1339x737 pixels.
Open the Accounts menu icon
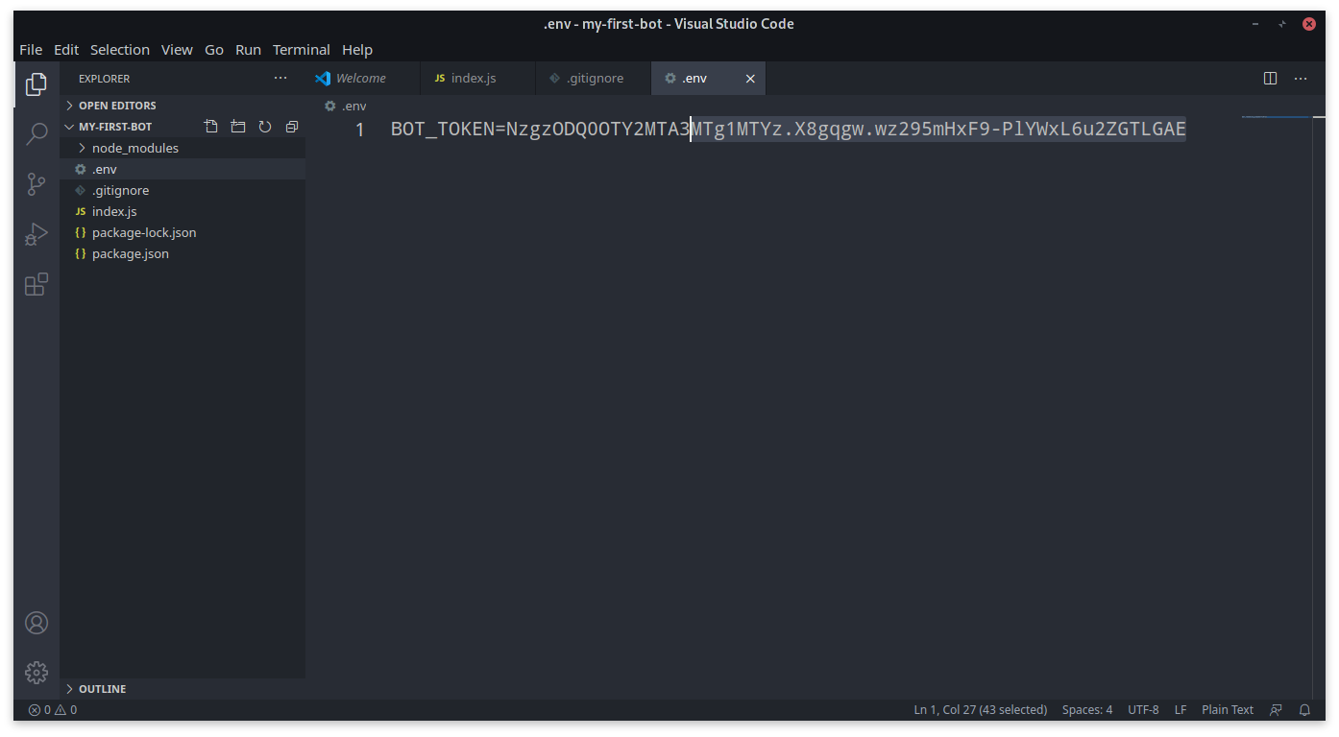point(37,623)
